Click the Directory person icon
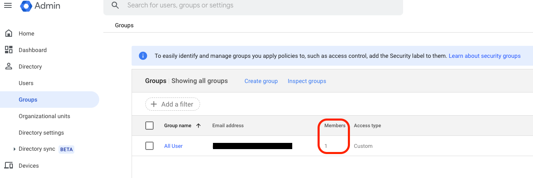This screenshot has height=178, width=533. (x=8, y=66)
